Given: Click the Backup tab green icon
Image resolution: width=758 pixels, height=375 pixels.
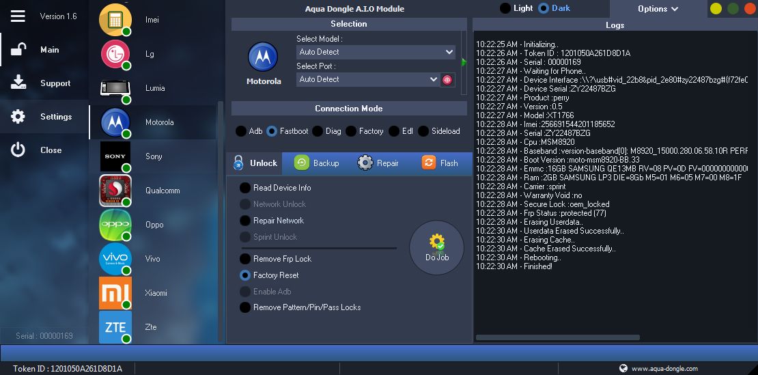Looking at the screenshot, I should (x=302, y=163).
